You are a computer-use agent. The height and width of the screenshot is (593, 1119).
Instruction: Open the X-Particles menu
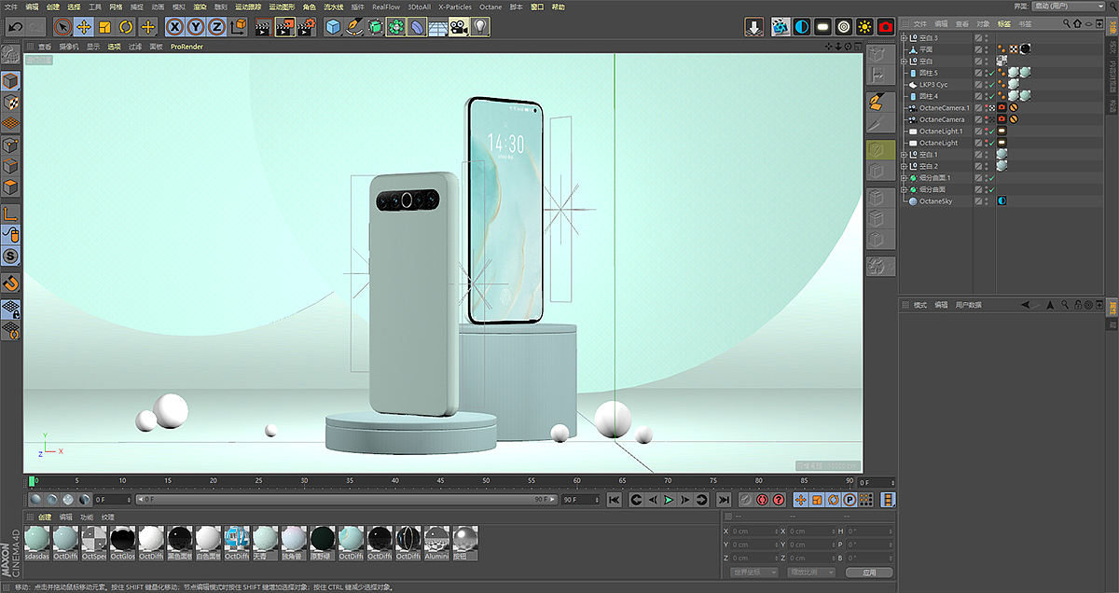[x=455, y=7]
